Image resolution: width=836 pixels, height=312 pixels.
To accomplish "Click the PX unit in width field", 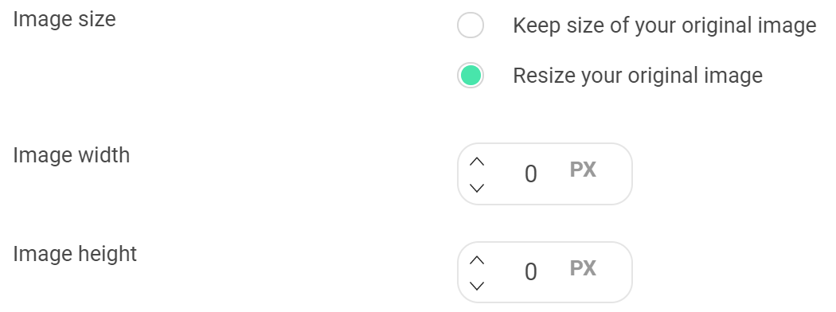I will [x=583, y=170].
